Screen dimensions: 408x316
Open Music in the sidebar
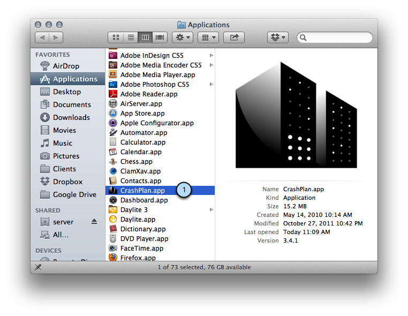(67, 143)
